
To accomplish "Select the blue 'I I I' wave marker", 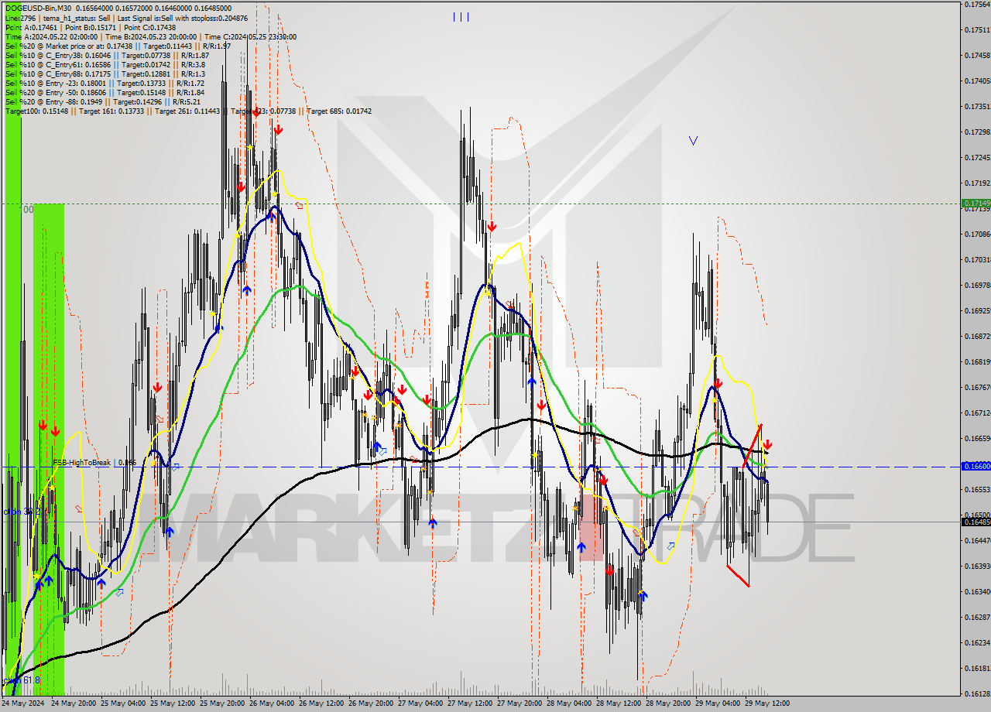I will (x=461, y=17).
